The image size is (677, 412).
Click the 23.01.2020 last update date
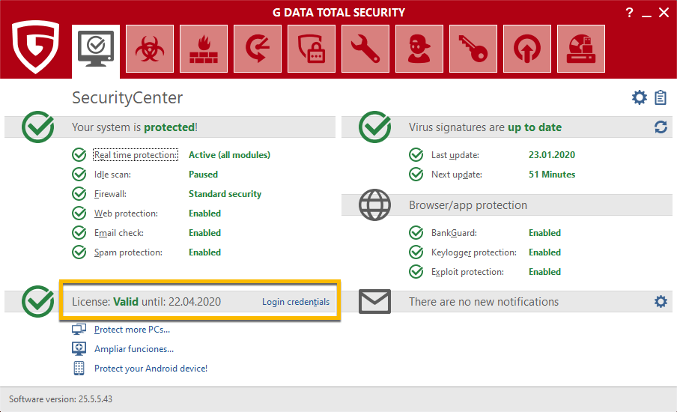[552, 155]
